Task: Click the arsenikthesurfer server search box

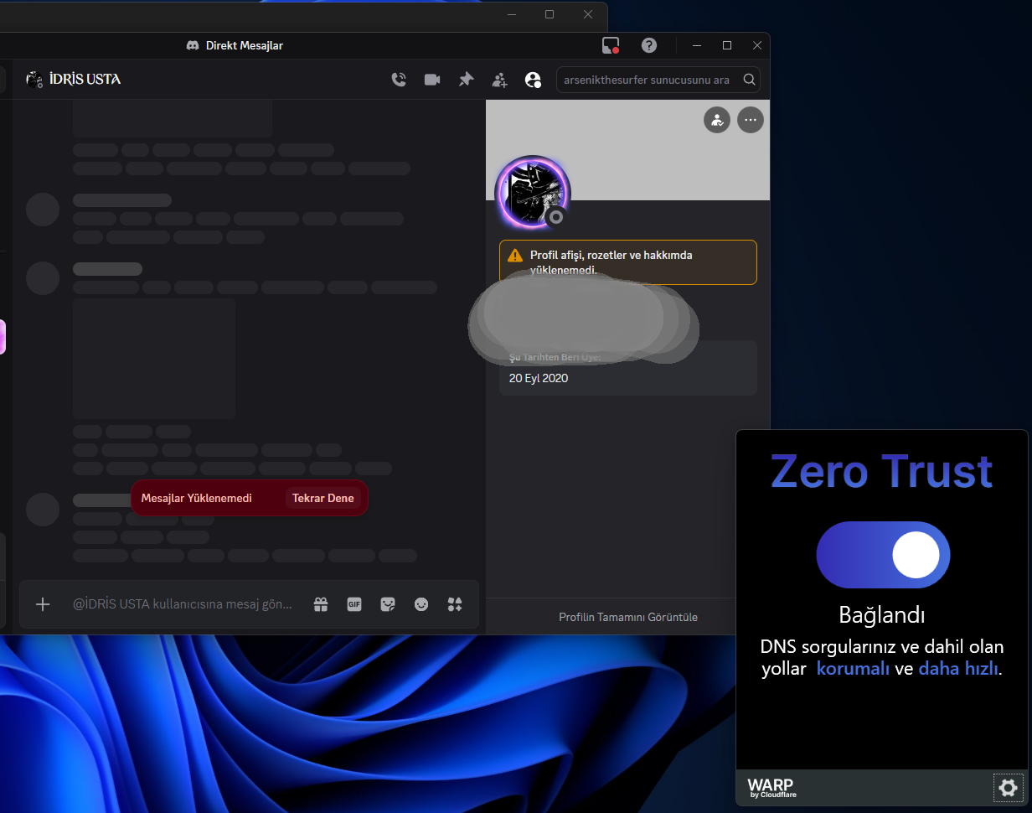Action: pyautogui.click(x=653, y=79)
